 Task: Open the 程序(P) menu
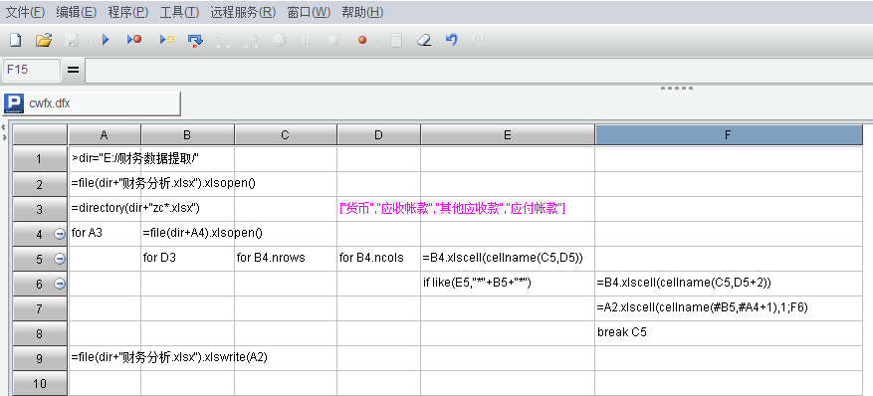(x=128, y=12)
